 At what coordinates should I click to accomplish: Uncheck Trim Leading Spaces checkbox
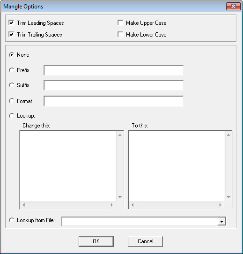[12, 22]
